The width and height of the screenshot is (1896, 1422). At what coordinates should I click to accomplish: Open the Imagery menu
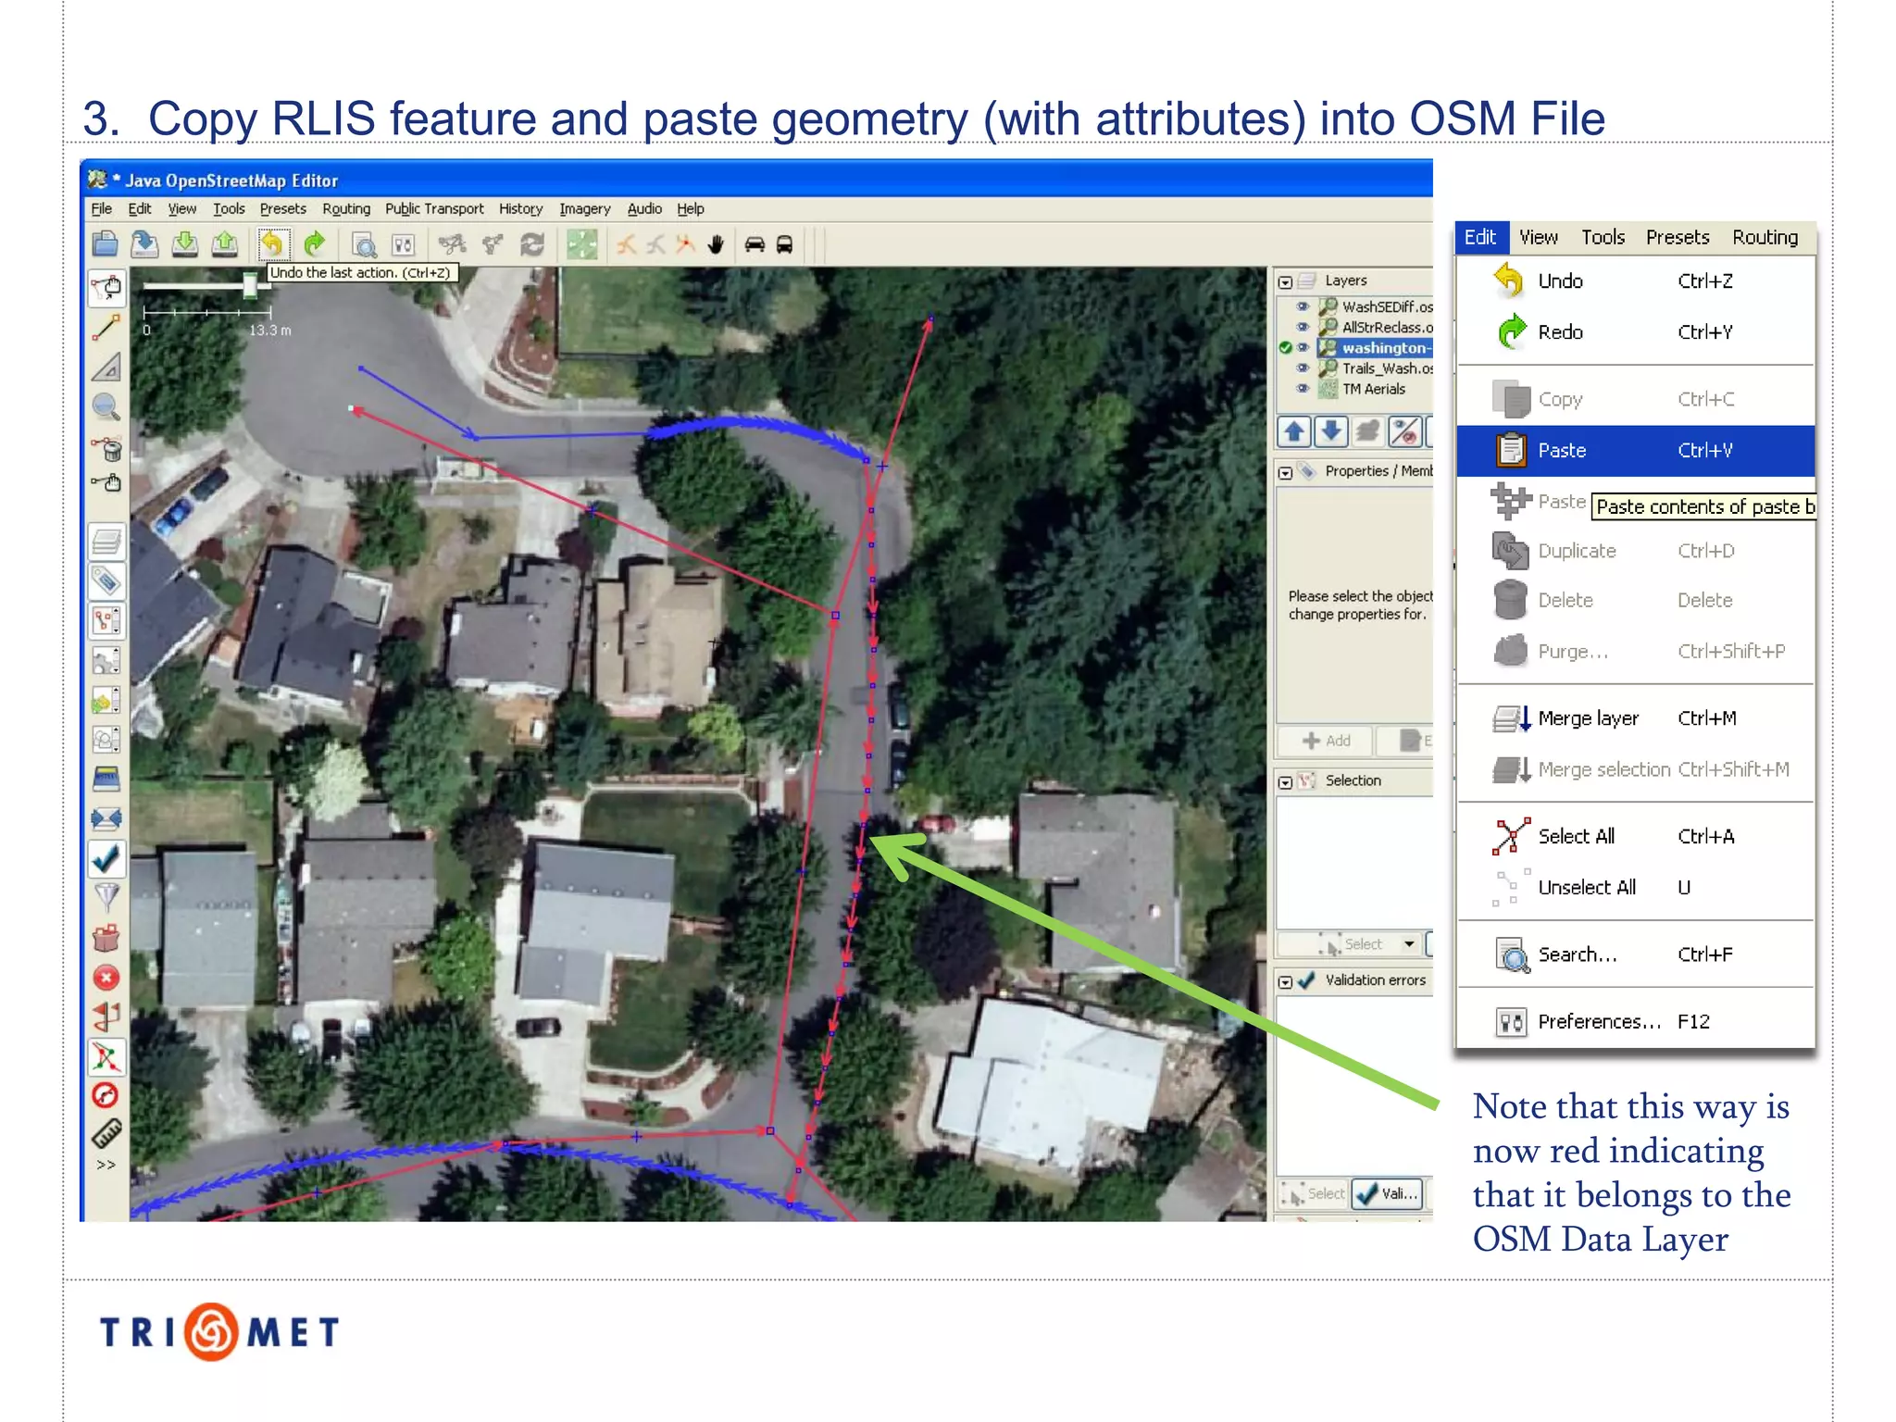pyautogui.click(x=584, y=209)
